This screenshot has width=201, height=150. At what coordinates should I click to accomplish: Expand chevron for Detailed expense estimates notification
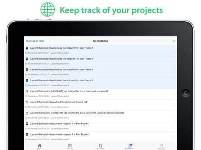coord(174,115)
